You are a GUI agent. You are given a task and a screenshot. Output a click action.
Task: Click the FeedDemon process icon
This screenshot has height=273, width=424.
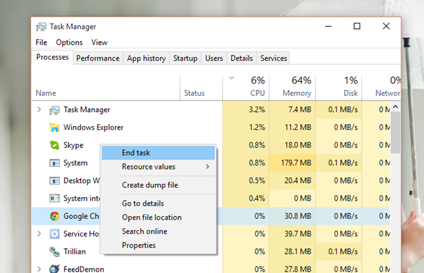tap(54, 269)
